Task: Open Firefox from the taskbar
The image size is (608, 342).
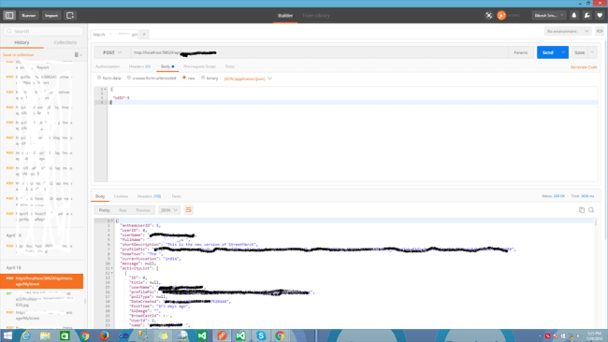Action: 104,335
